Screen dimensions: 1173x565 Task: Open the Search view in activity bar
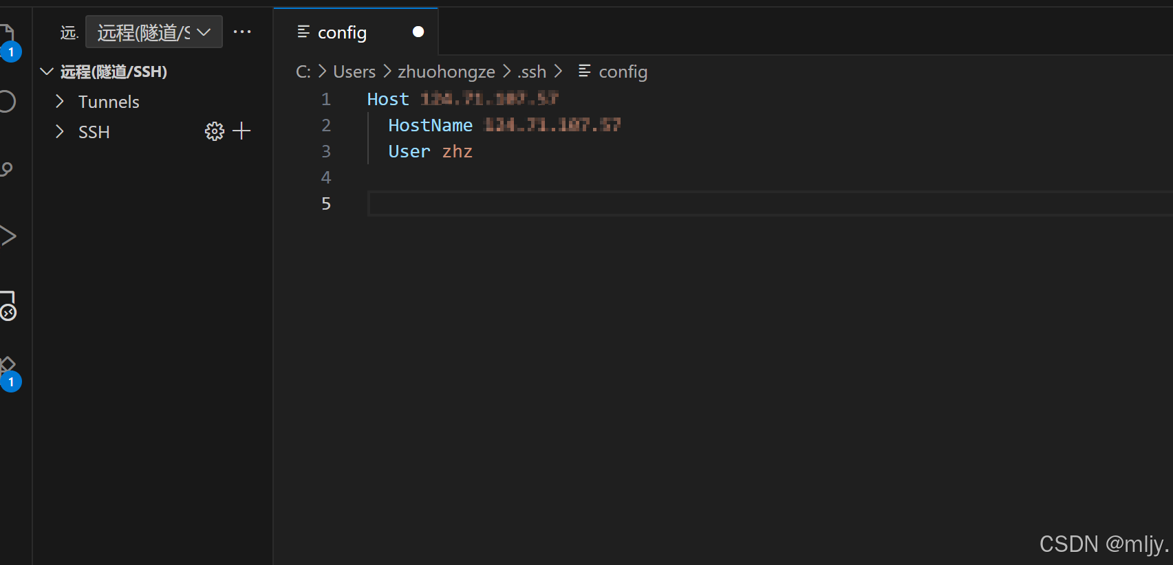pos(7,102)
